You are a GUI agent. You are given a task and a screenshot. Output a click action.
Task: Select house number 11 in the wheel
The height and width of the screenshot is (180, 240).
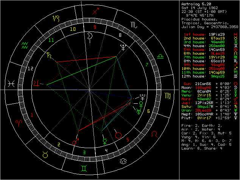(51, 40)
